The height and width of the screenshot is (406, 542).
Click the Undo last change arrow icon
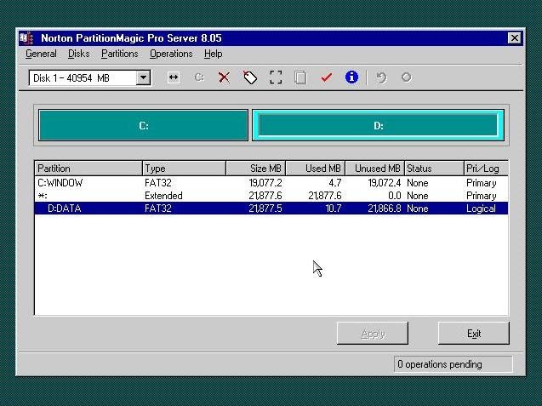pyautogui.click(x=381, y=77)
